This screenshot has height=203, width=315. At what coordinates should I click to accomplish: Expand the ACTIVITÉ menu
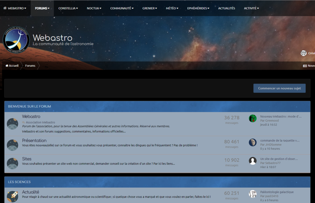point(251,8)
